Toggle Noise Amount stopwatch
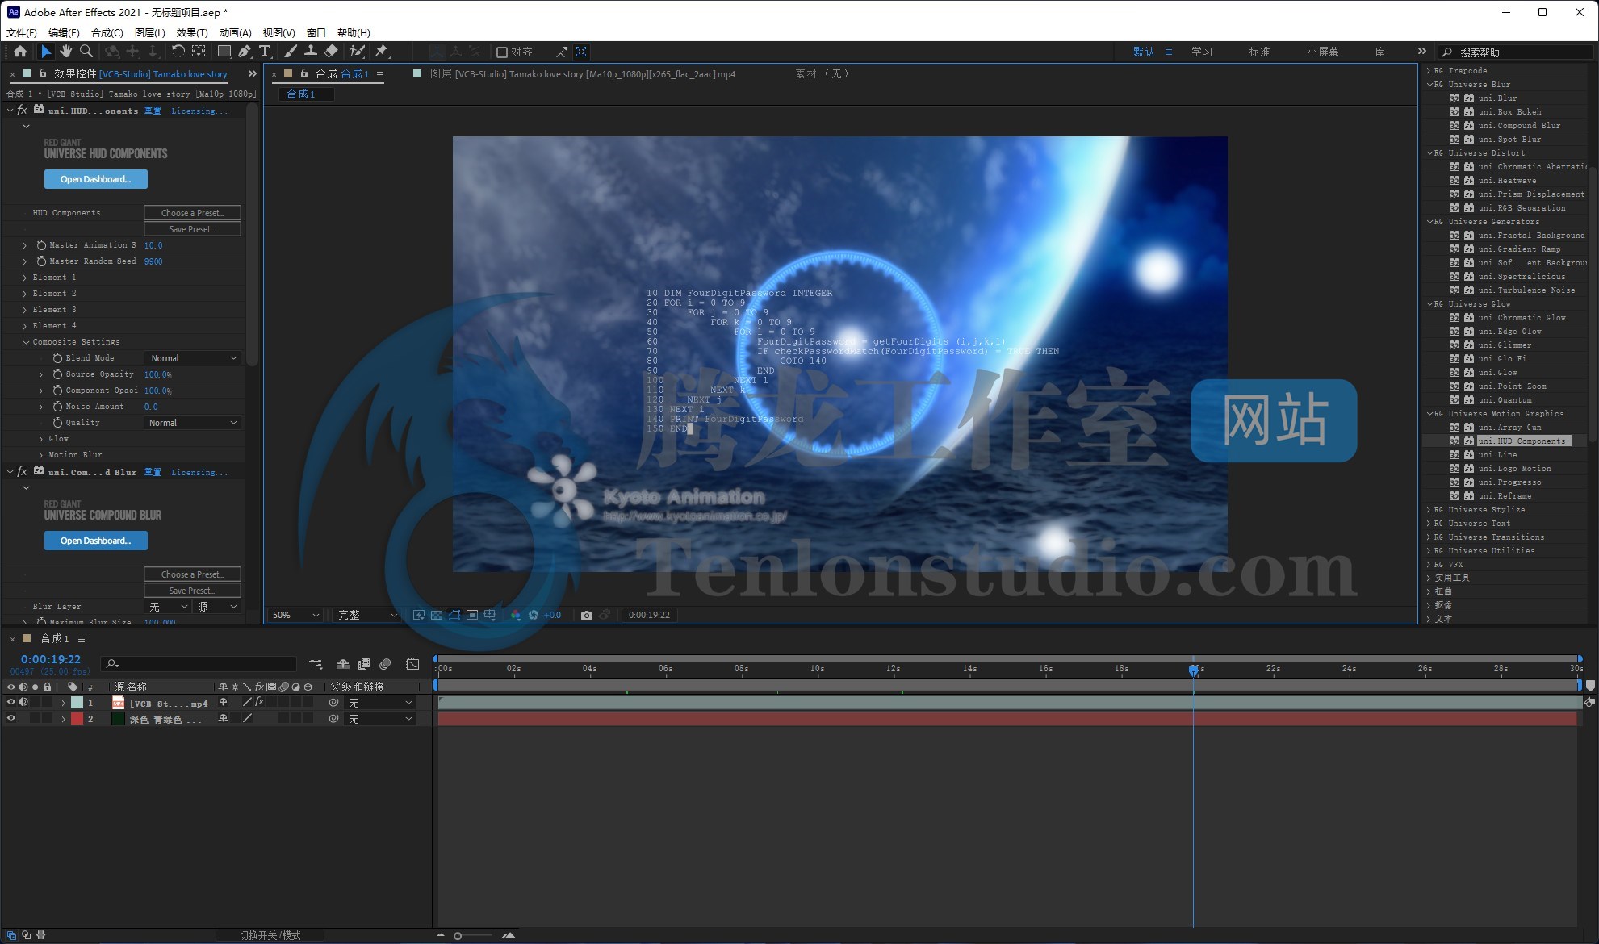The image size is (1599, 944). [57, 407]
